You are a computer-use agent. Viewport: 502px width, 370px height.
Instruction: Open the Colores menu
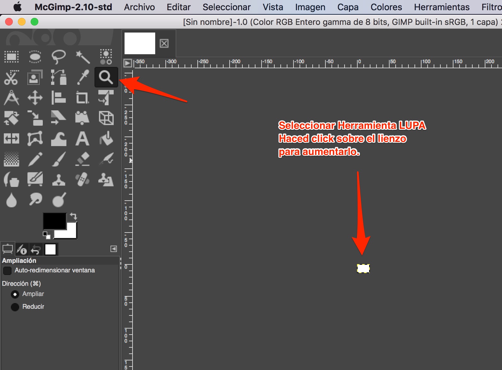point(386,7)
